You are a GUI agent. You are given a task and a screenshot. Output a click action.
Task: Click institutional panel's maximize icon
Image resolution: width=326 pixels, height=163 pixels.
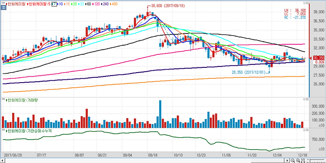click(x=307, y=130)
